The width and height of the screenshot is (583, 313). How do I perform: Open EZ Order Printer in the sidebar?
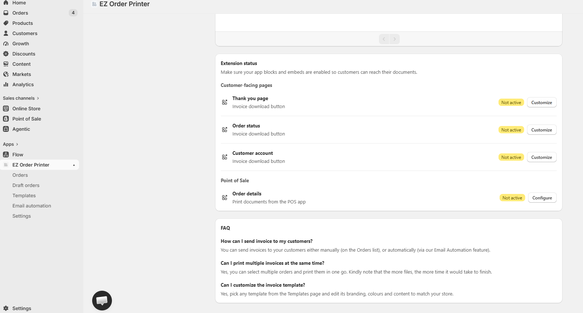point(40,165)
